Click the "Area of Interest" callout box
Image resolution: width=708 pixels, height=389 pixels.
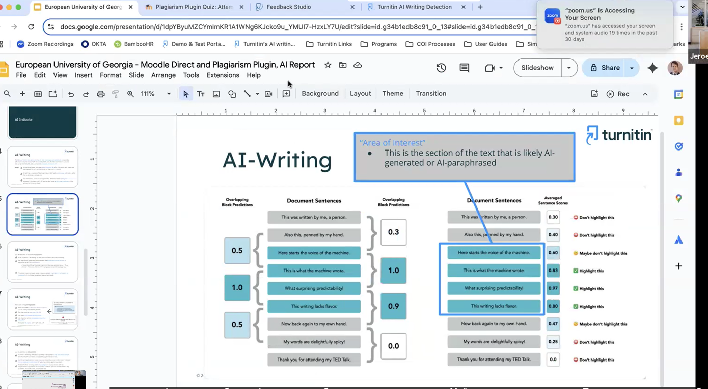pyautogui.click(x=465, y=157)
